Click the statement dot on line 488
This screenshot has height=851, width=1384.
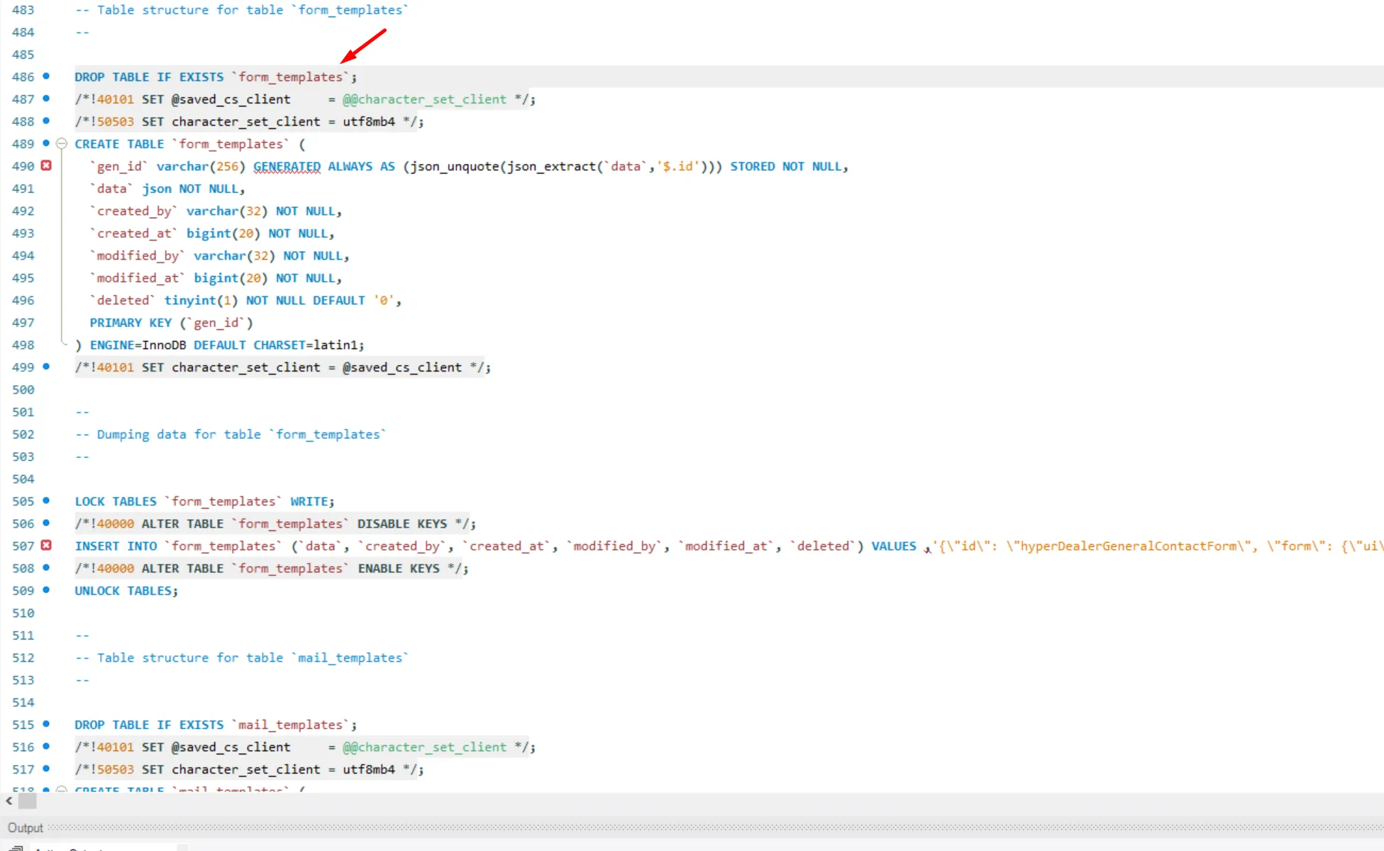[46, 121]
